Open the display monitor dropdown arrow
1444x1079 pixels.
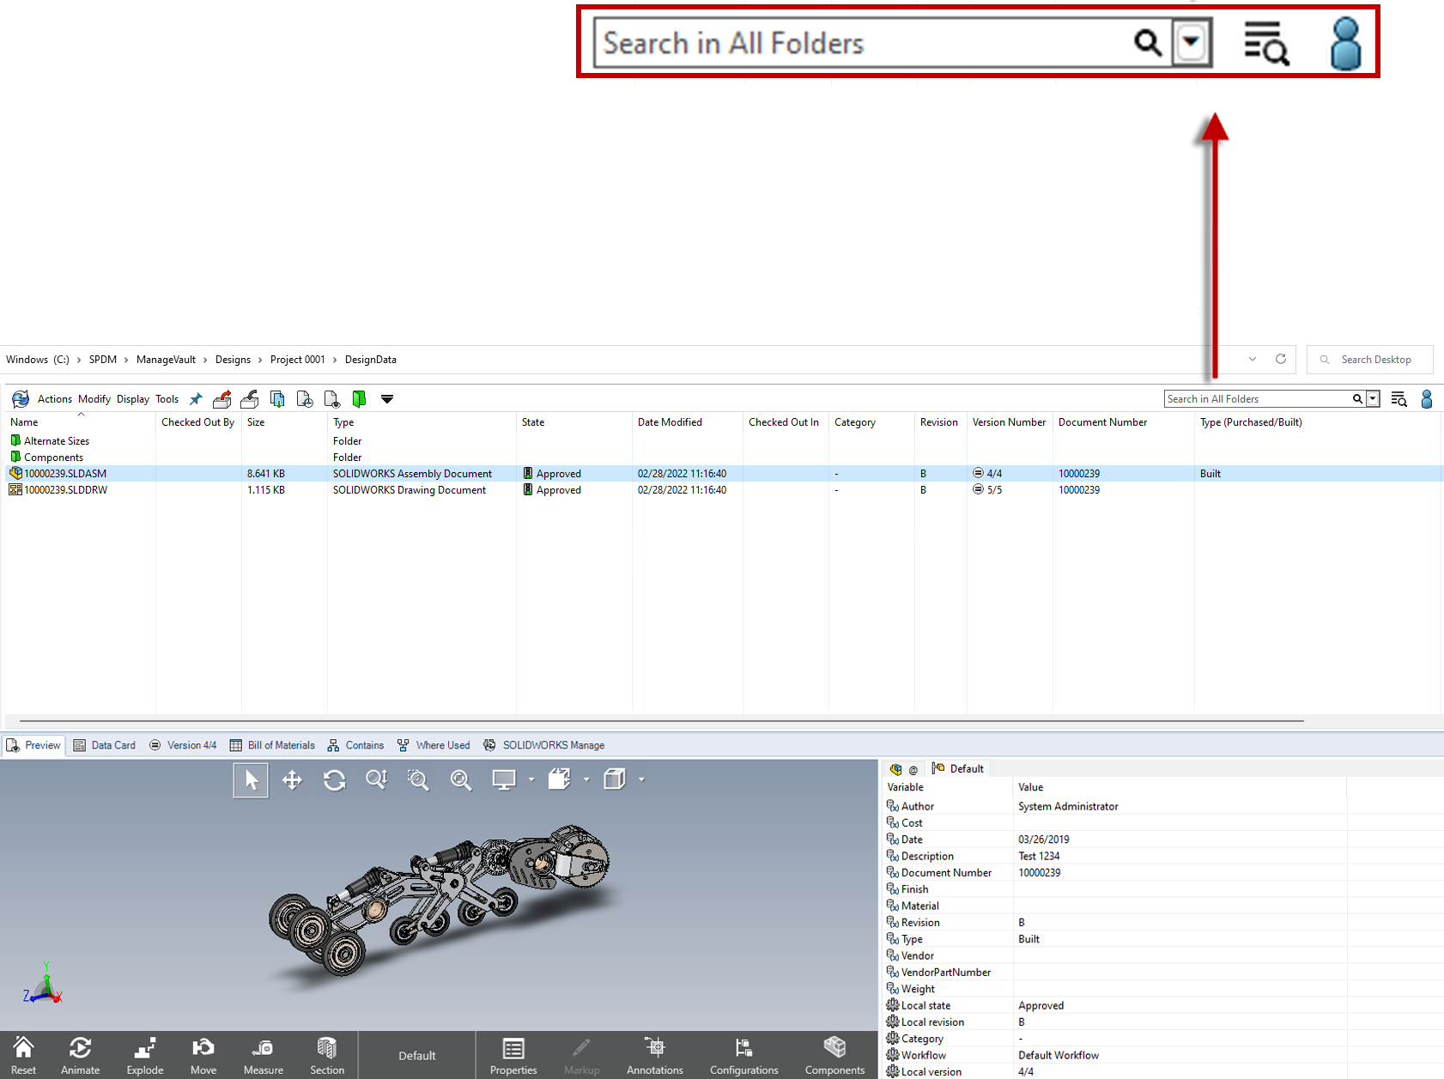click(531, 779)
